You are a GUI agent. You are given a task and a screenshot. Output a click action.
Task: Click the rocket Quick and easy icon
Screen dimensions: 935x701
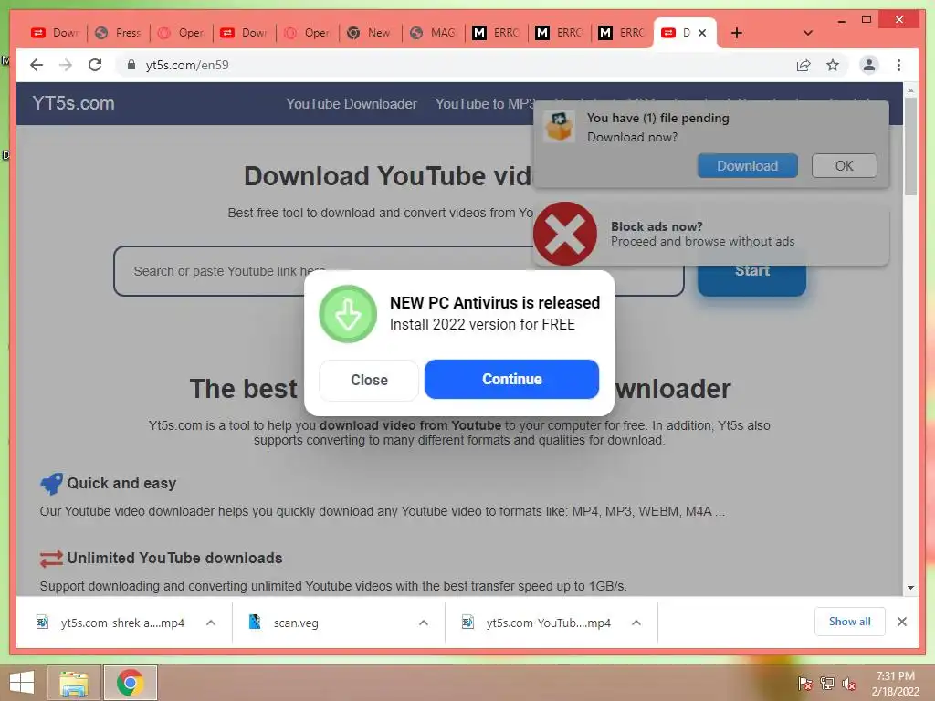coord(51,484)
